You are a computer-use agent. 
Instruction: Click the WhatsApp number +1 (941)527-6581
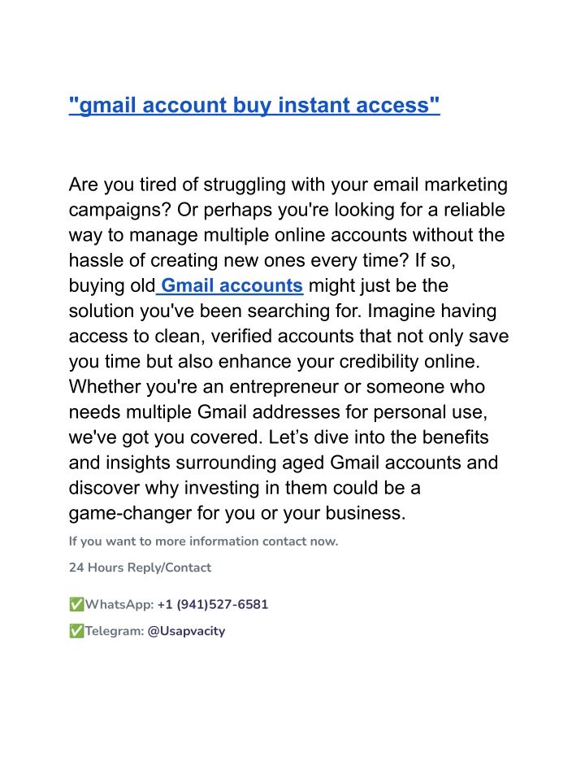click(x=213, y=604)
